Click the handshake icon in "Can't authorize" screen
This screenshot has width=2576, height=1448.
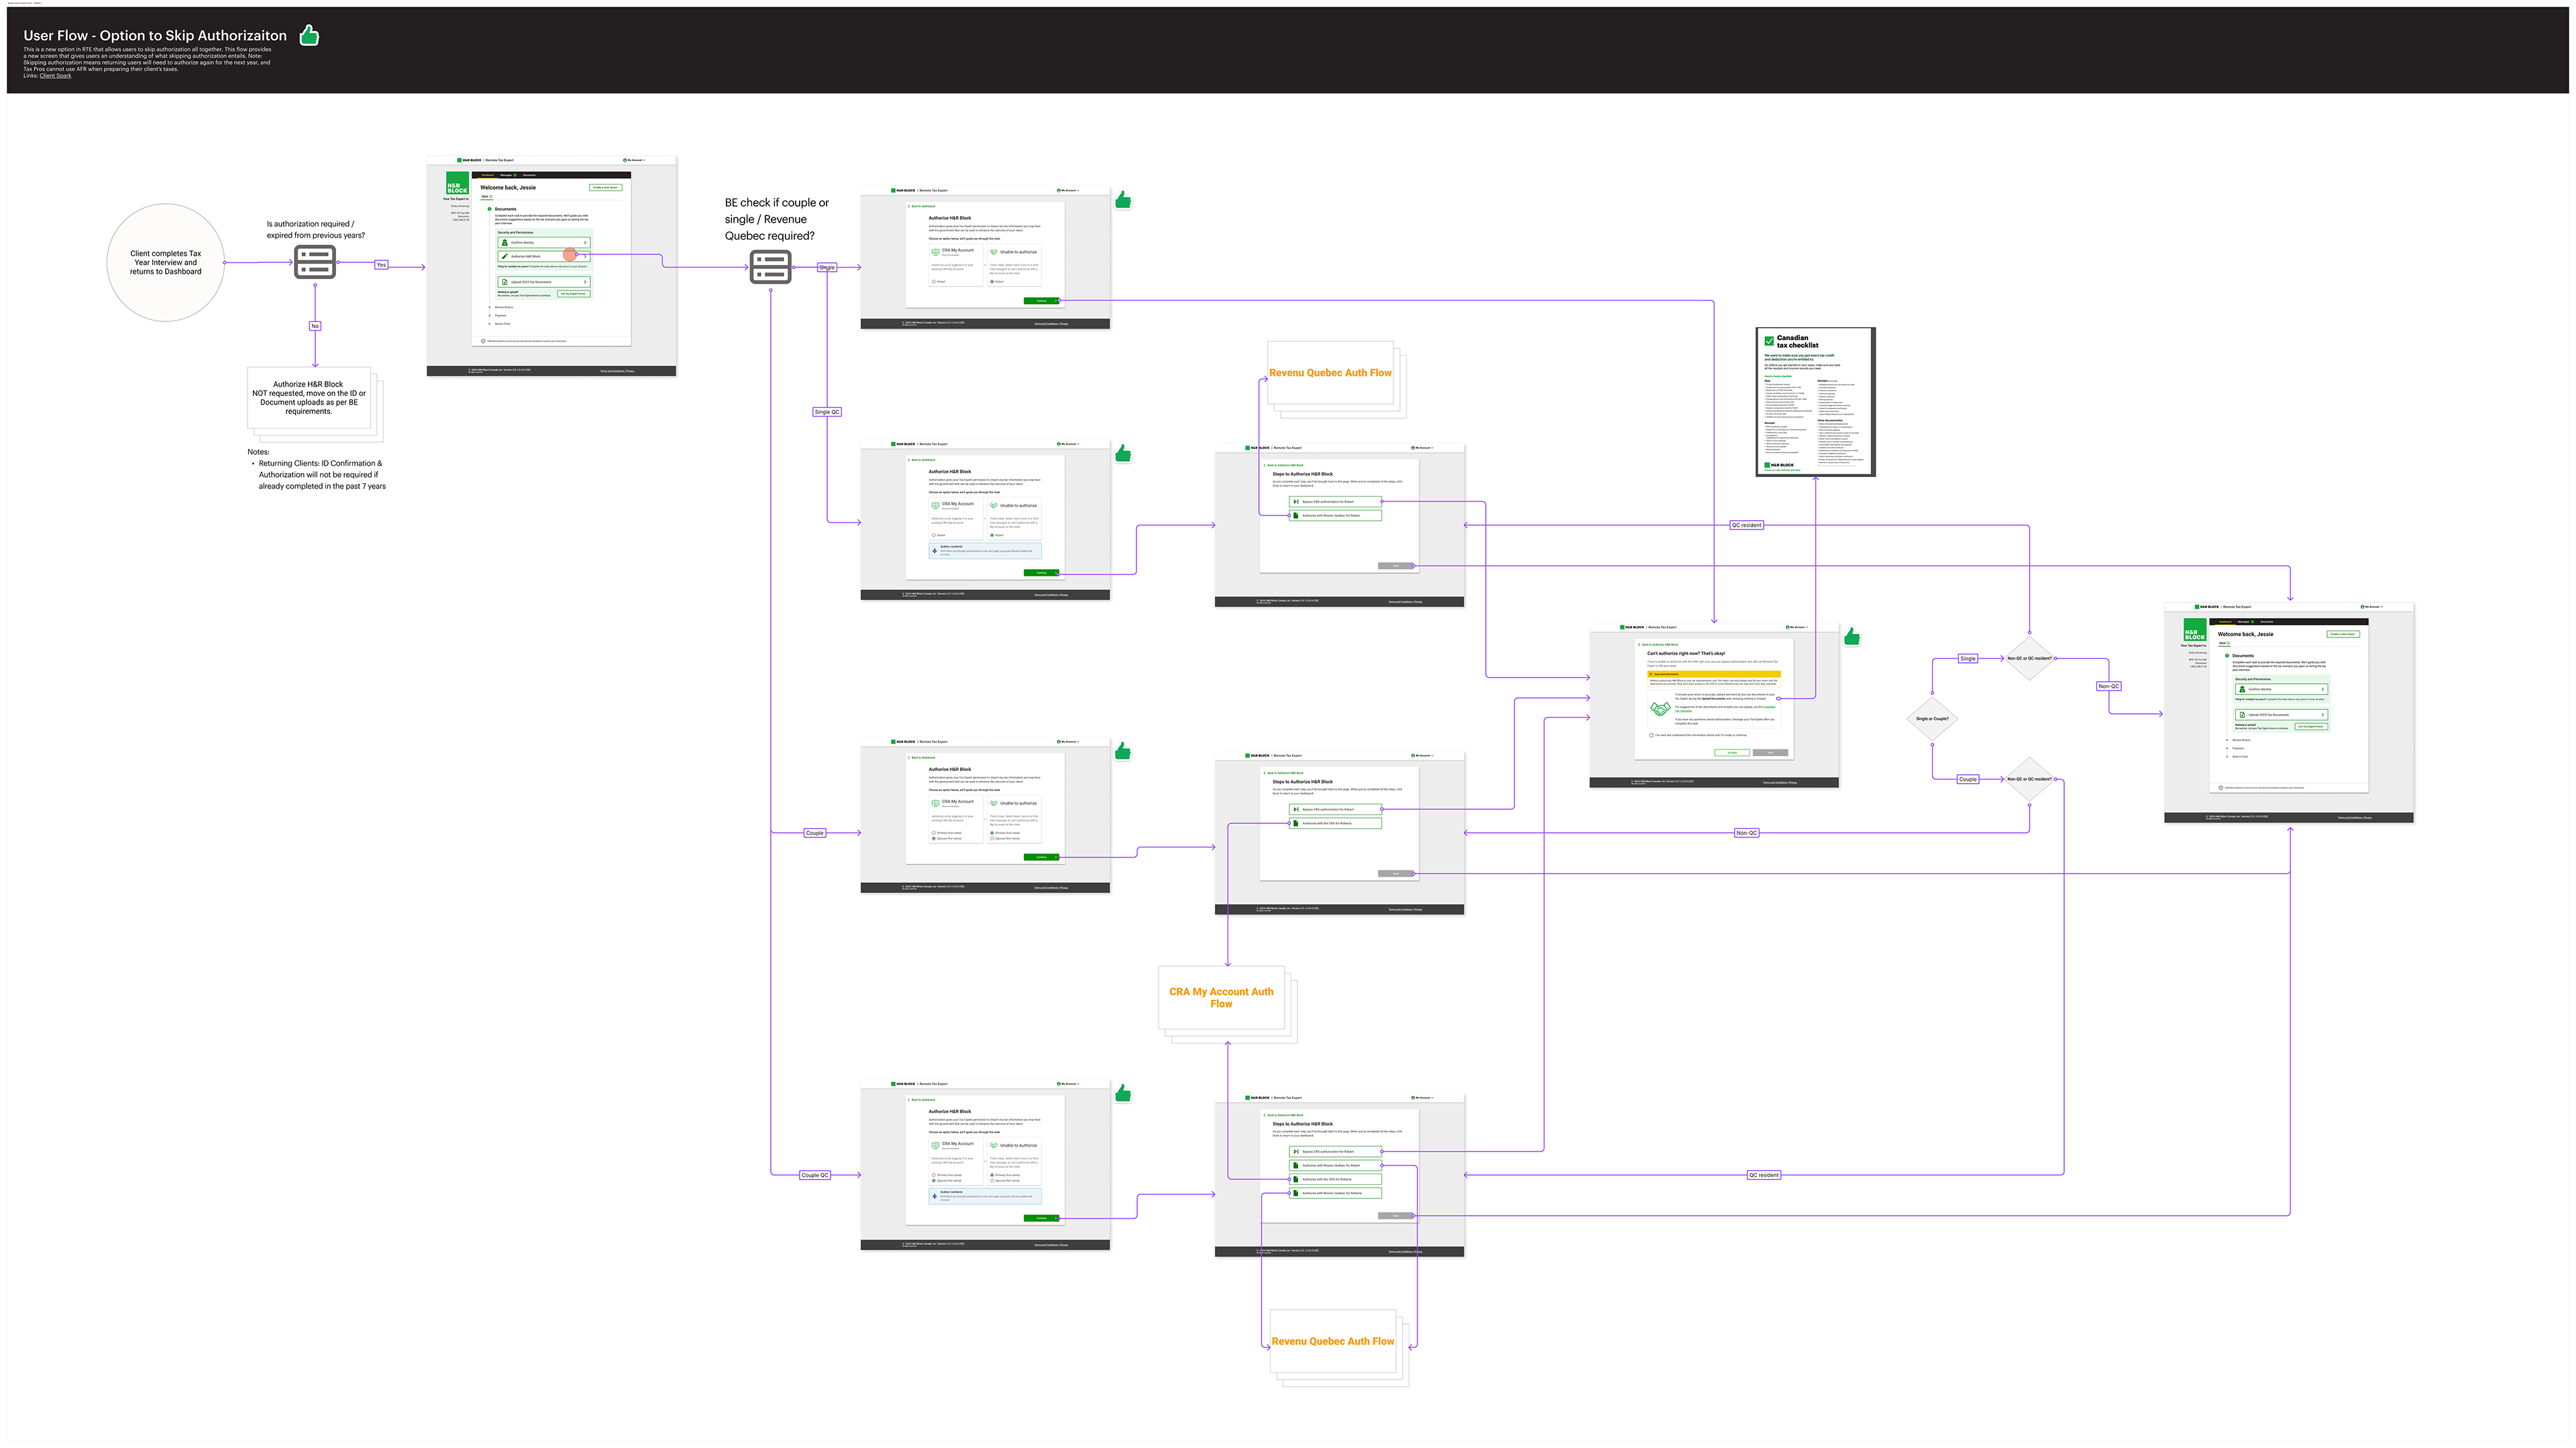pyautogui.click(x=1660, y=708)
